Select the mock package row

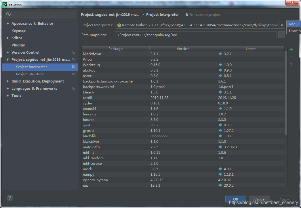click(x=183, y=169)
